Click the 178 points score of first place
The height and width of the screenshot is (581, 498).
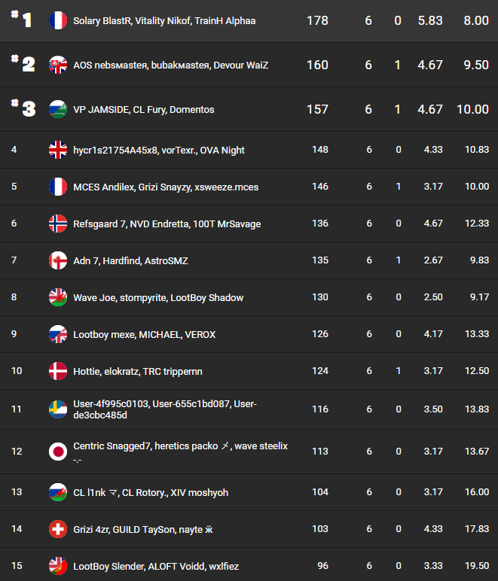coord(317,21)
